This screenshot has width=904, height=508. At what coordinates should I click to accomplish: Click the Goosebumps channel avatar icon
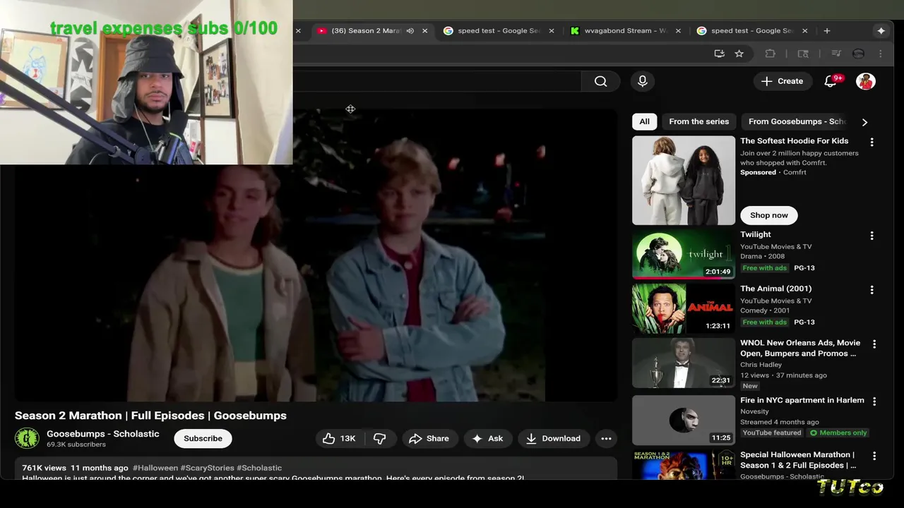[27, 438]
